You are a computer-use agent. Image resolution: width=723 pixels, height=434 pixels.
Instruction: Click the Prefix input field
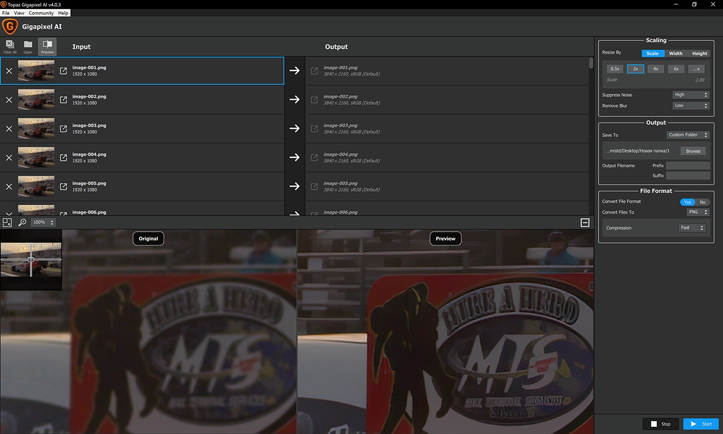pyautogui.click(x=688, y=166)
